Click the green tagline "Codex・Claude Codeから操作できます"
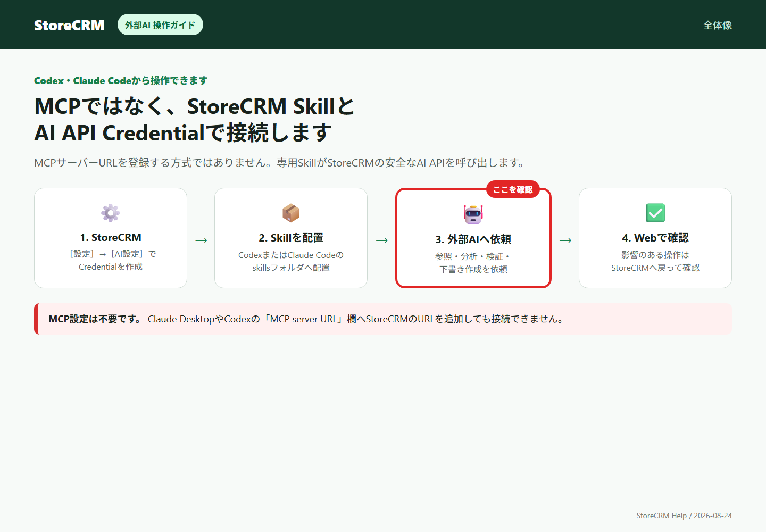This screenshot has height=532, width=766. (x=121, y=81)
